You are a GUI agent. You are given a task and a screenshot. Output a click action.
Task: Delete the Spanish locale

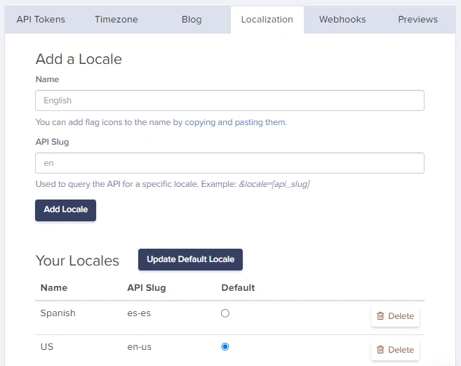[395, 316]
